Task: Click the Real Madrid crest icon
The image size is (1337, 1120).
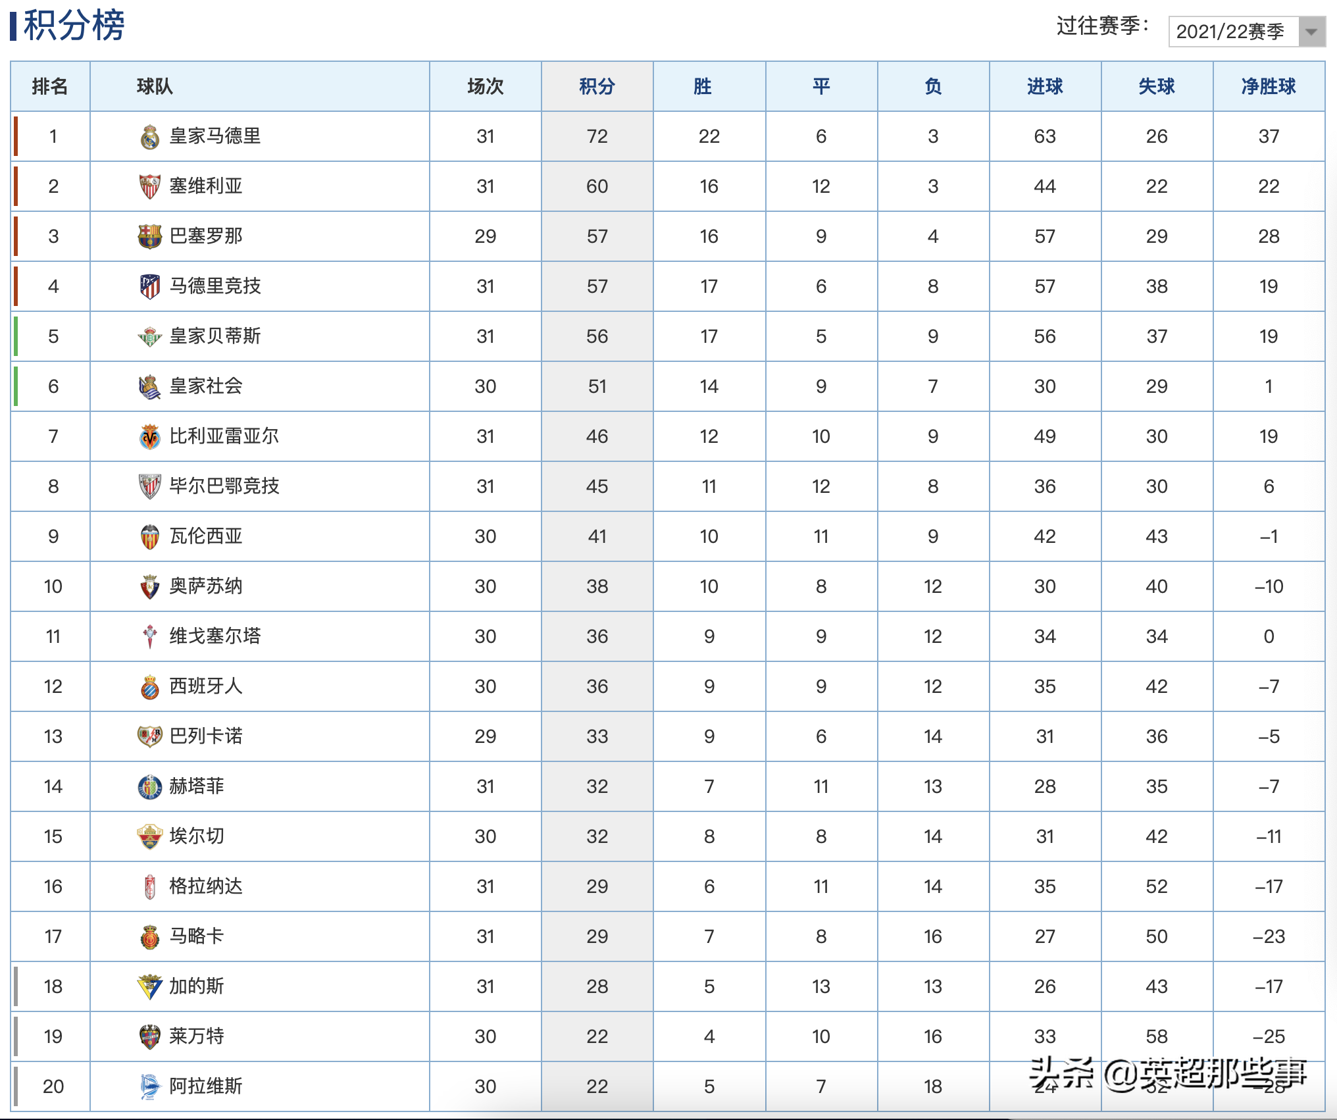Action: pos(150,137)
